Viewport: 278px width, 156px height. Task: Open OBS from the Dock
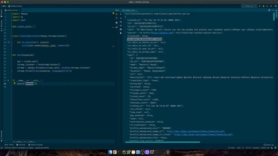click(142, 152)
